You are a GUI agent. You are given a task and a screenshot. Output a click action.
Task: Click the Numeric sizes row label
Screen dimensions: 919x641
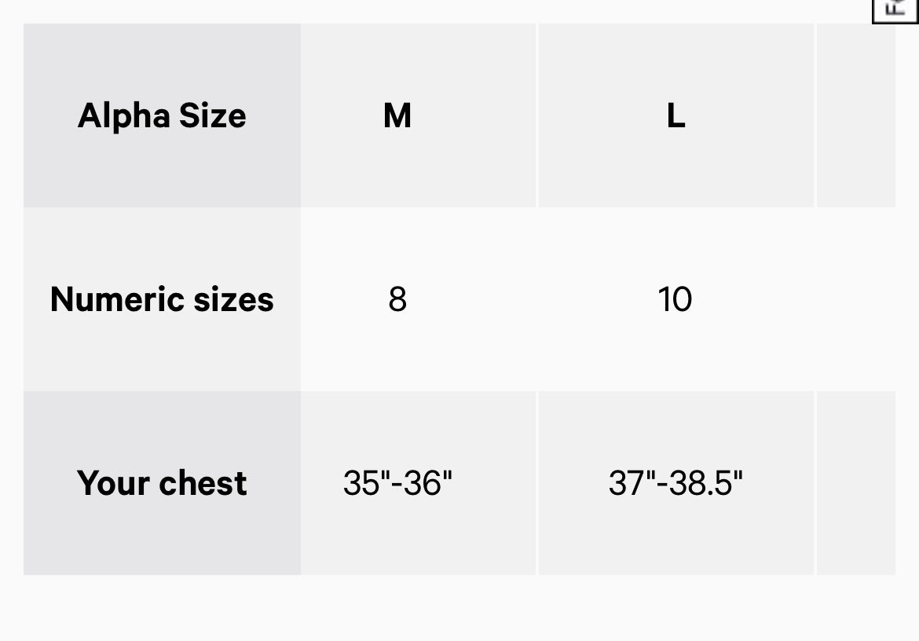[x=162, y=299]
